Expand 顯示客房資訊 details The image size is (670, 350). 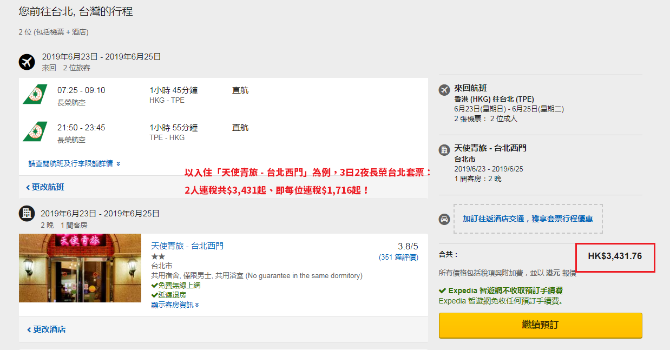(x=175, y=305)
